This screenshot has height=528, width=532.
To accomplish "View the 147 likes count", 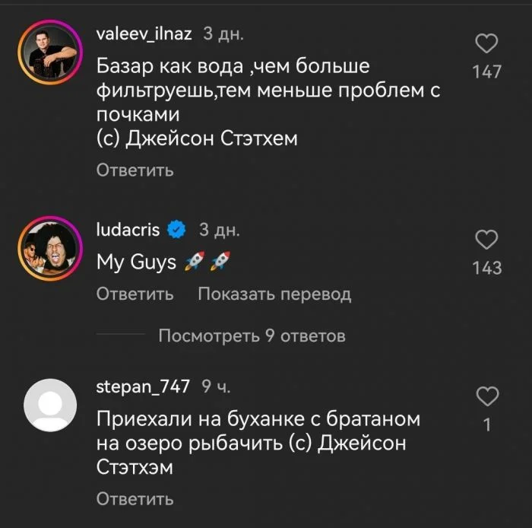I will 486,72.
